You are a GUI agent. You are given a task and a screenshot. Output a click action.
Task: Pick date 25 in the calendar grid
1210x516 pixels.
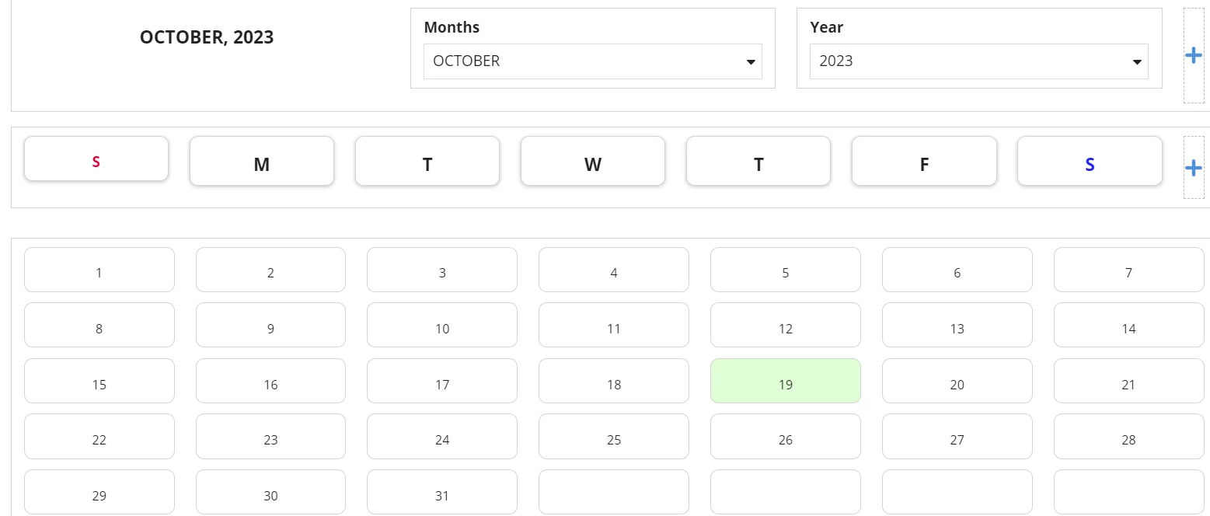(x=614, y=436)
